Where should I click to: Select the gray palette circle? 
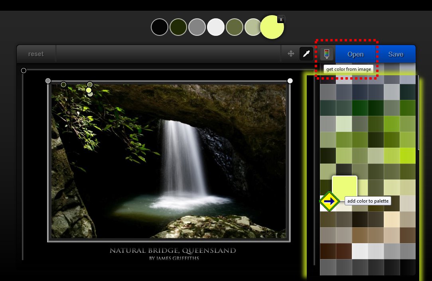pyautogui.click(x=197, y=27)
